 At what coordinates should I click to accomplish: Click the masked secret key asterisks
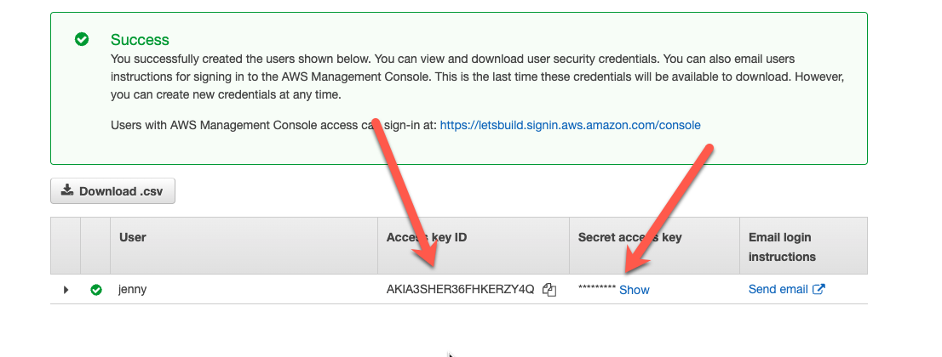pos(597,289)
